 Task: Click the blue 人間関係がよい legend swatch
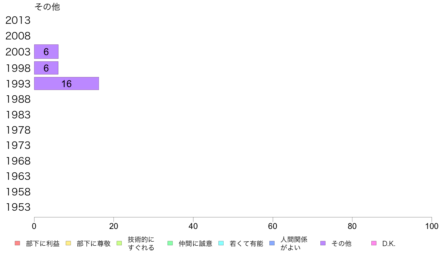[x=272, y=243]
